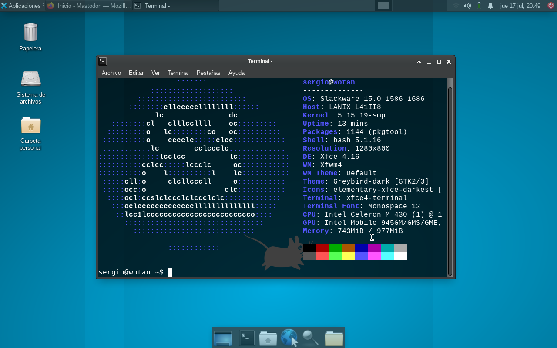Open the directory menu folder in dock
The width and height of the screenshot is (557, 348).
[334, 338]
